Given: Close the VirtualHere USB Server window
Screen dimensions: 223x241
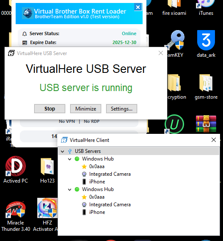Looking at the screenshot, I should 161,53.
